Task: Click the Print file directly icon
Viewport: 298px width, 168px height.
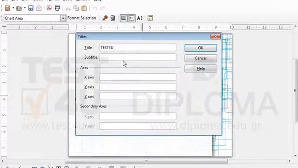Action: point(57,8)
